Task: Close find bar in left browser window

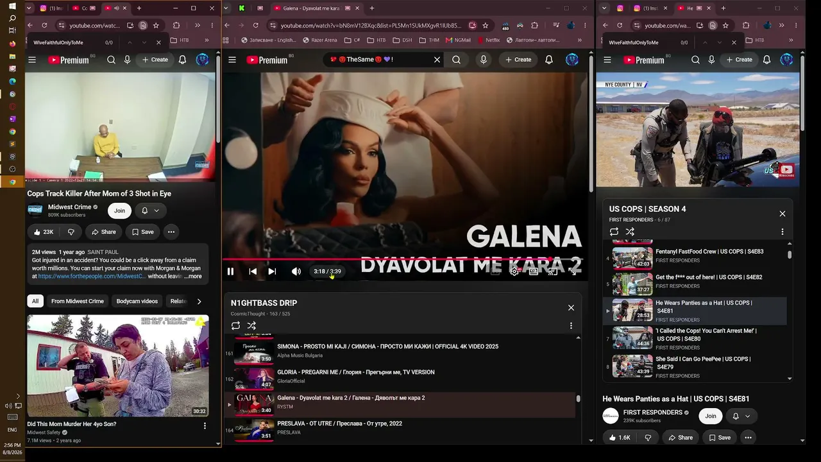Action: tap(158, 42)
